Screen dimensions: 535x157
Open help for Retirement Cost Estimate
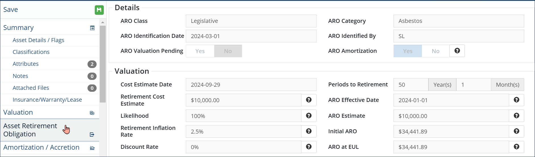pyautogui.click(x=309, y=100)
